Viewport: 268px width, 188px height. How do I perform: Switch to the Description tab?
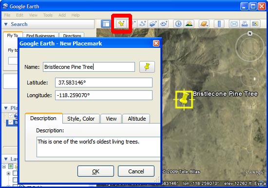click(x=43, y=118)
